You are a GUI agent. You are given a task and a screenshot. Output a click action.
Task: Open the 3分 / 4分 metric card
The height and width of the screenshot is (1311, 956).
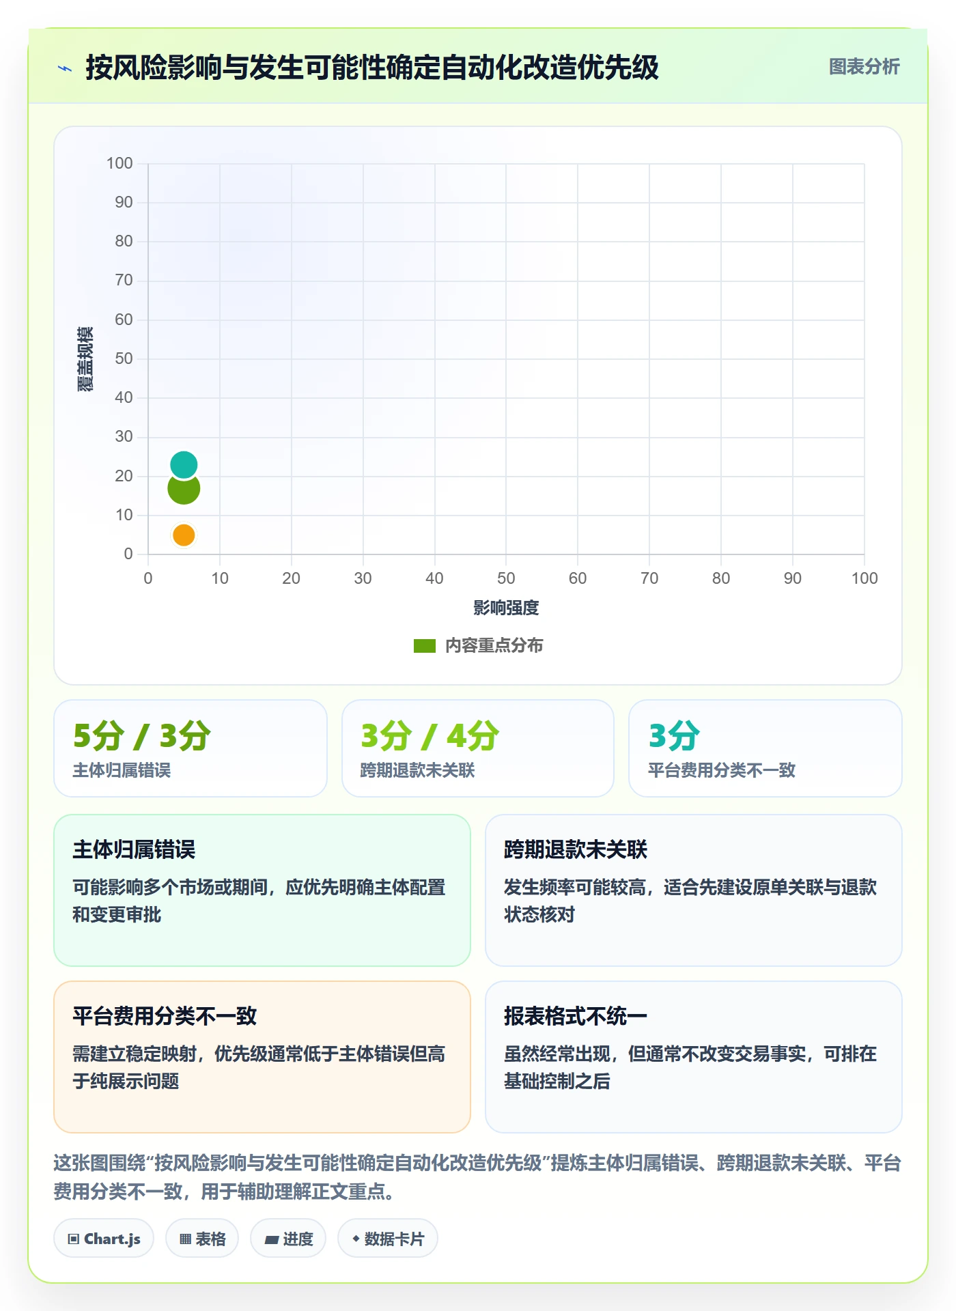coord(478,748)
